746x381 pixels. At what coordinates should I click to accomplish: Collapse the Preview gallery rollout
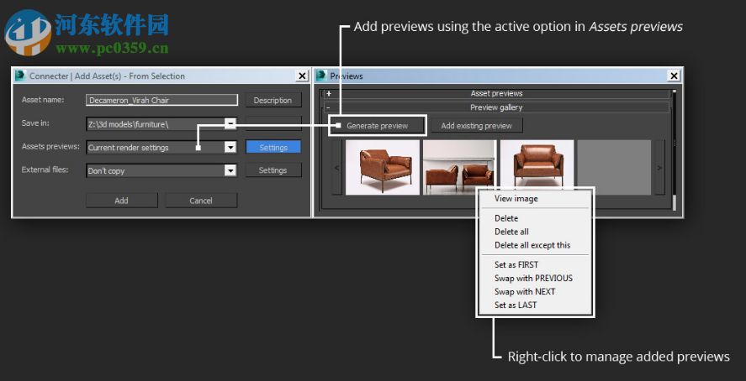(497, 107)
